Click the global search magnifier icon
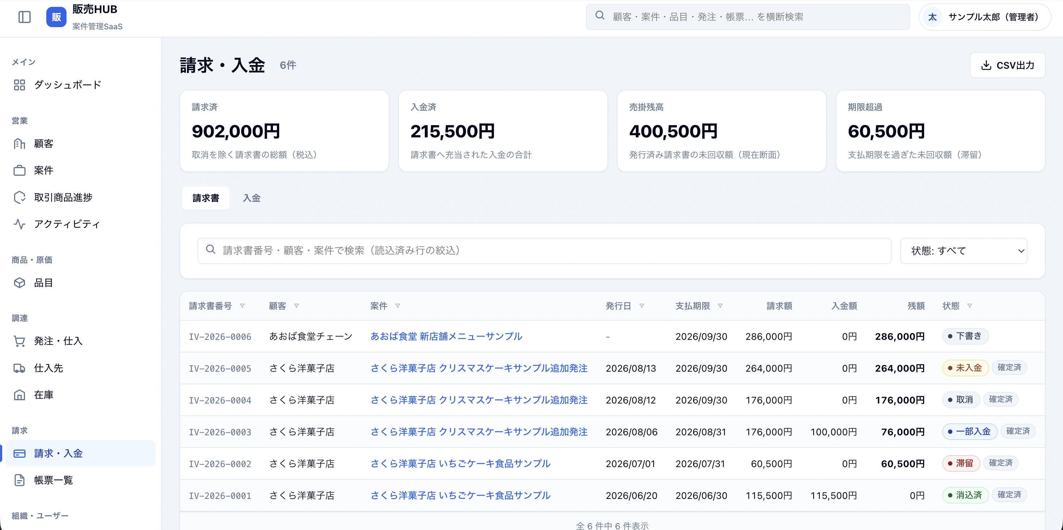 pyautogui.click(x=600, y=16)
